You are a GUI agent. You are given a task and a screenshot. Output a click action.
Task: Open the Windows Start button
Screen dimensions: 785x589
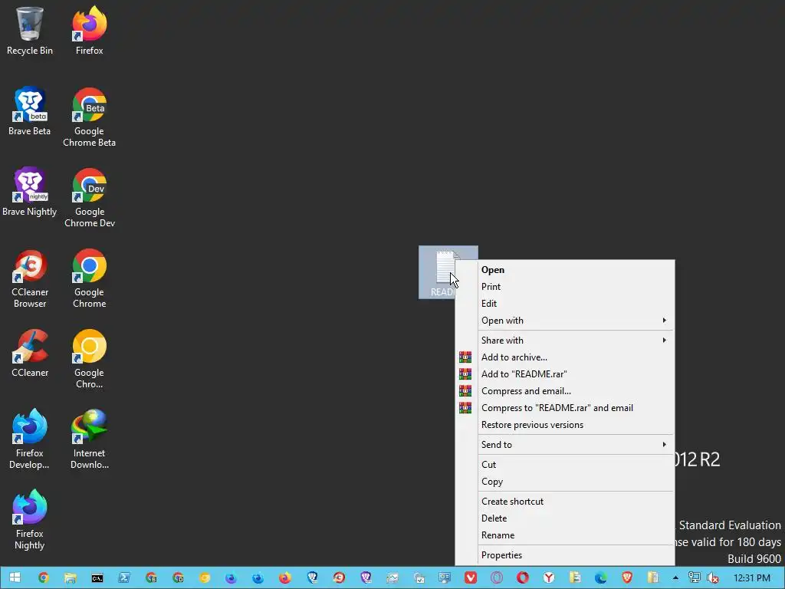click(15, 578)
